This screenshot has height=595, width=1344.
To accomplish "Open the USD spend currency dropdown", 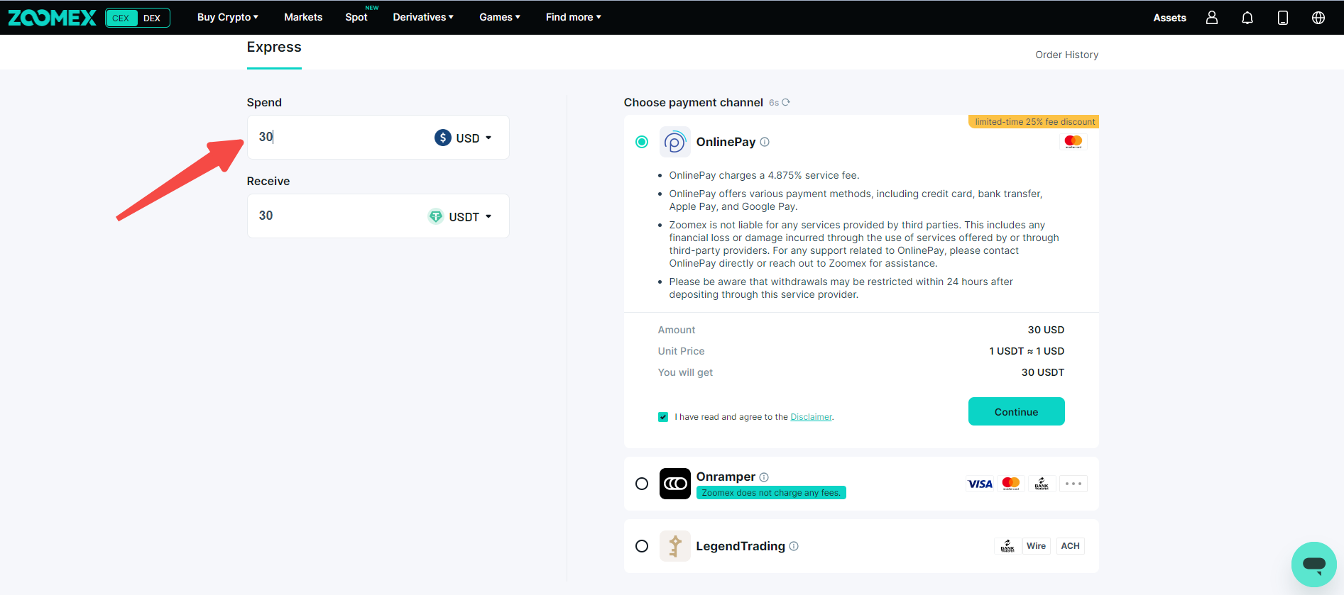I will [x=464, y=138].
